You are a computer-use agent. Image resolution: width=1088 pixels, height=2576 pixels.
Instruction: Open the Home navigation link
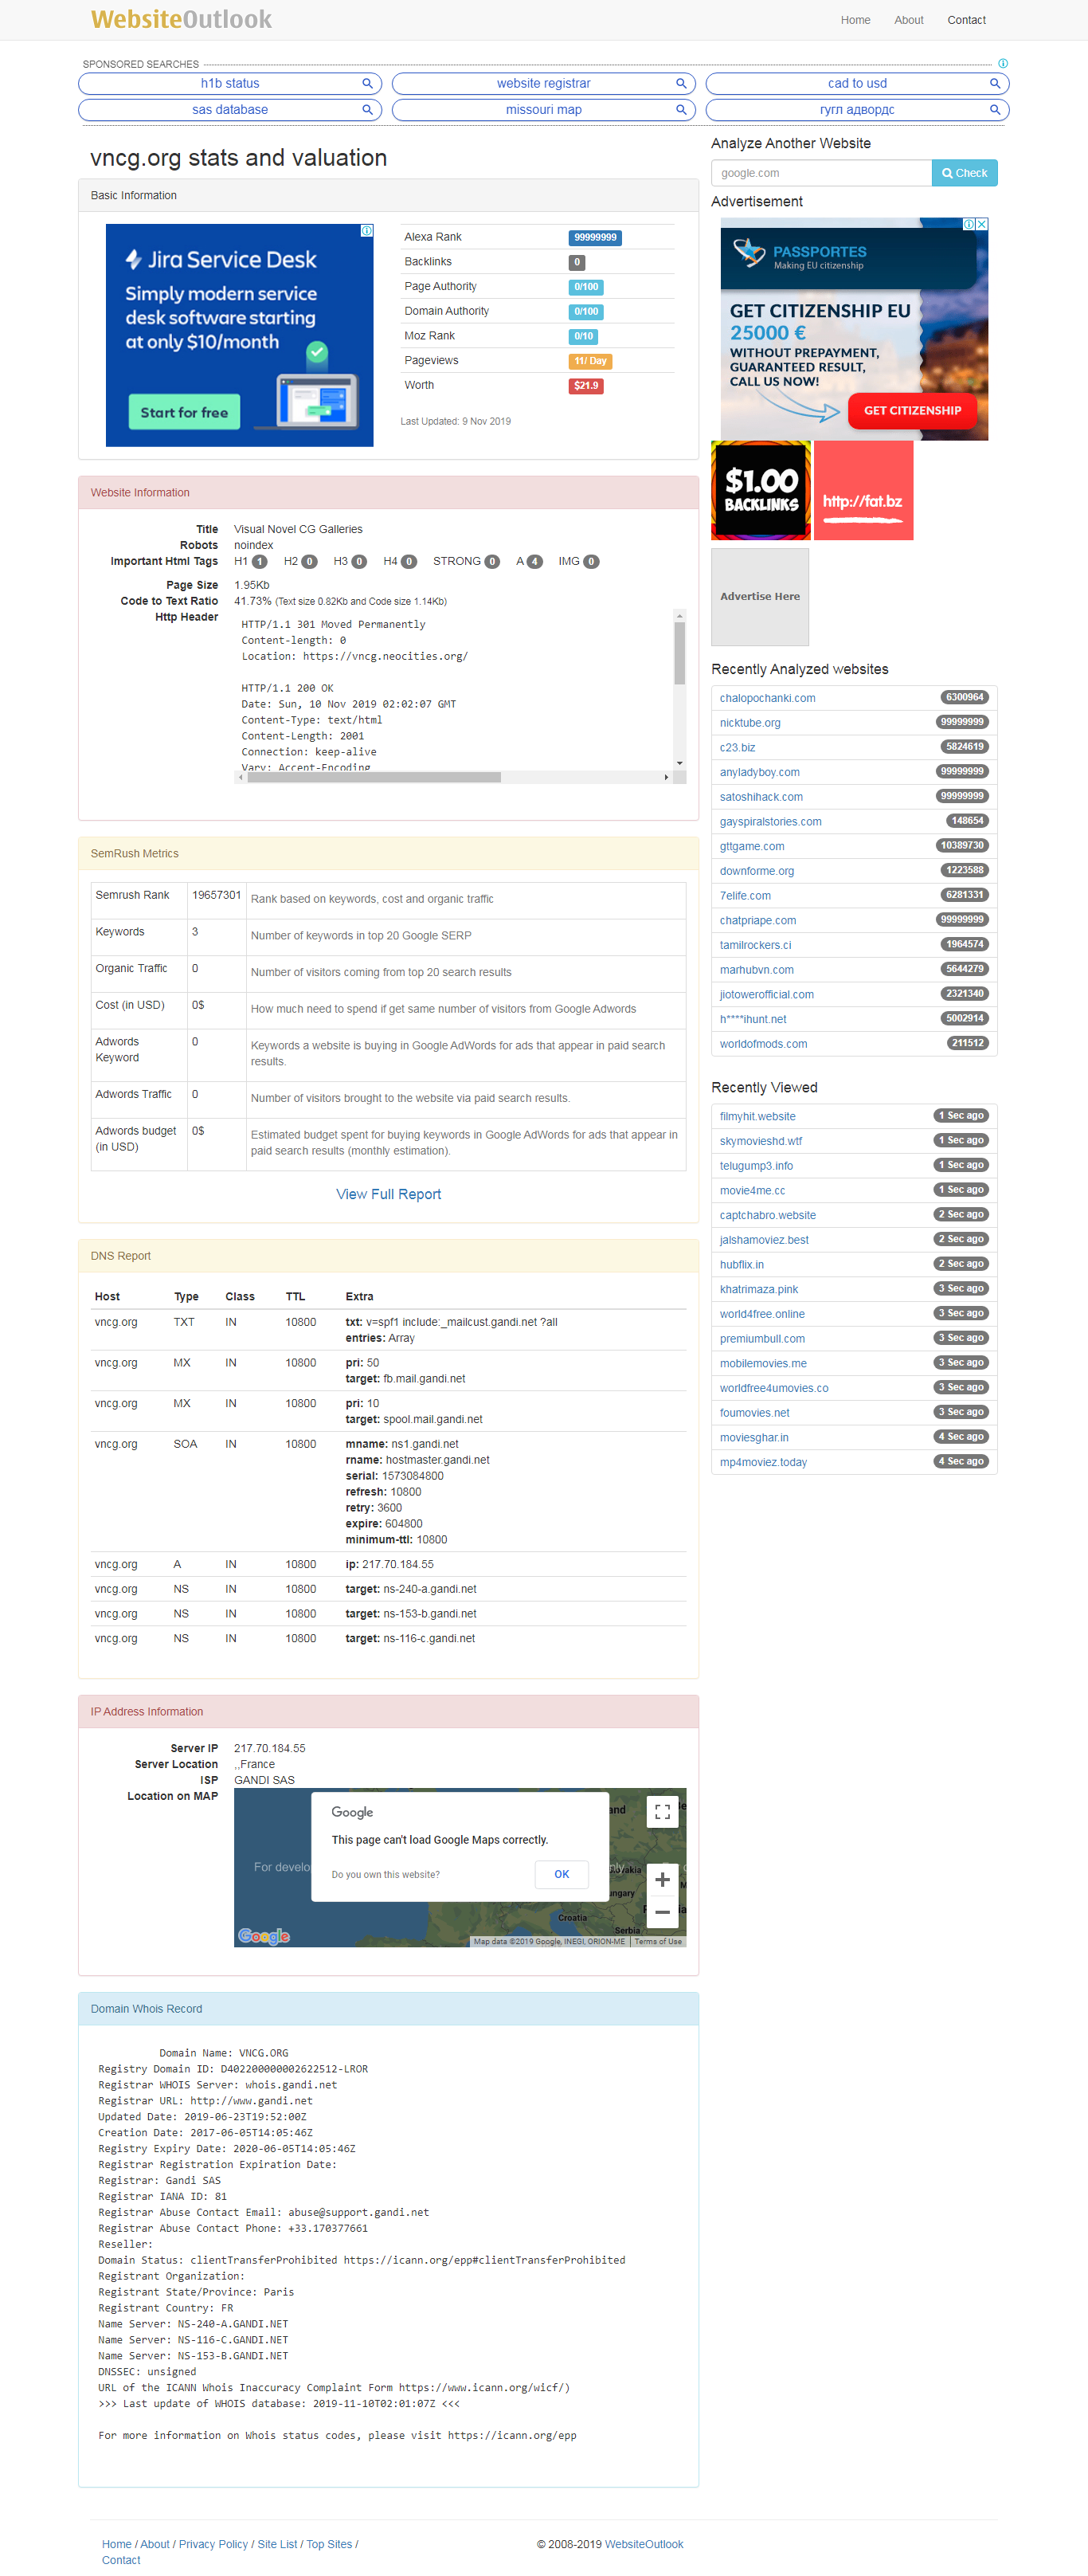(x=855, y=20)
